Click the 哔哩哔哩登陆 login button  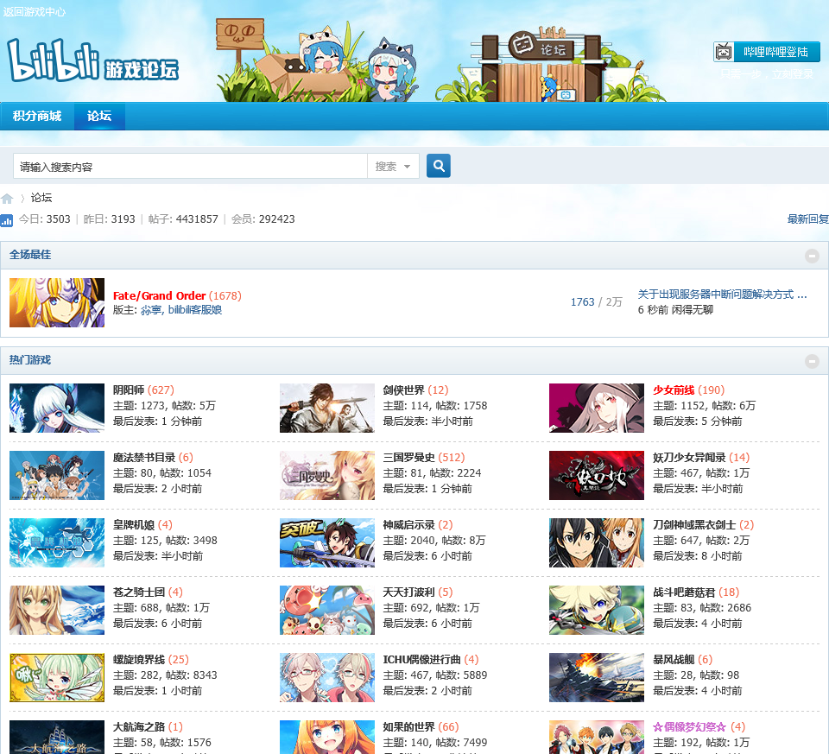click(767, 52)
